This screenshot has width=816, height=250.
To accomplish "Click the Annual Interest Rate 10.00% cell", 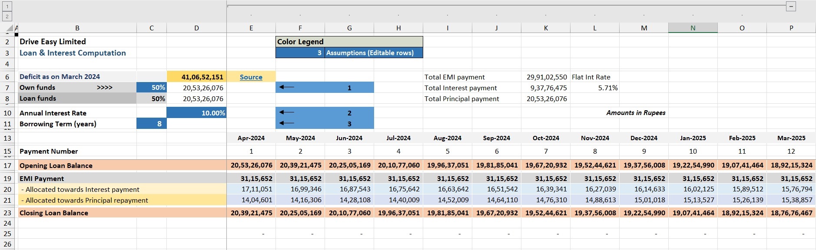I will [196, 113].
